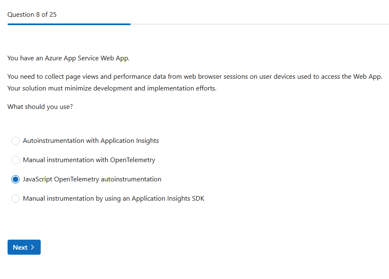Pick the Application Insights SDK manual instrumentation radio
The height and width of the screenshot is (279, 389).
click(x=16, y=199)
